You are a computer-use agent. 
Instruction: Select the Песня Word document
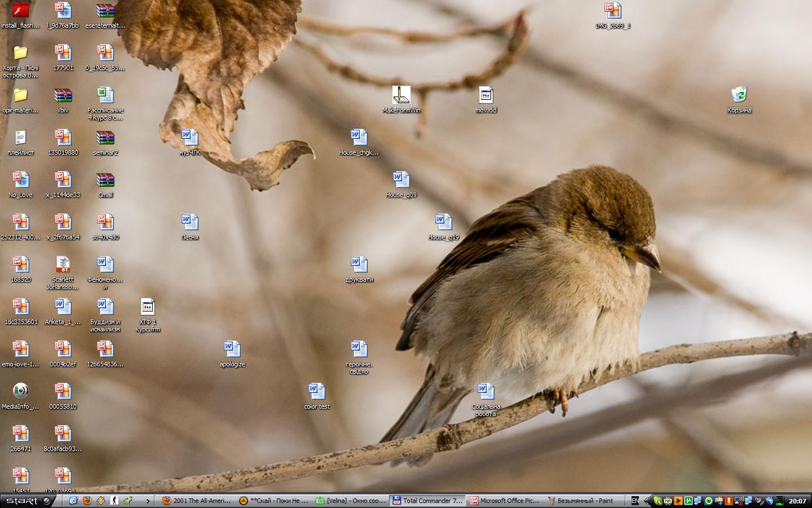point(190,227)
